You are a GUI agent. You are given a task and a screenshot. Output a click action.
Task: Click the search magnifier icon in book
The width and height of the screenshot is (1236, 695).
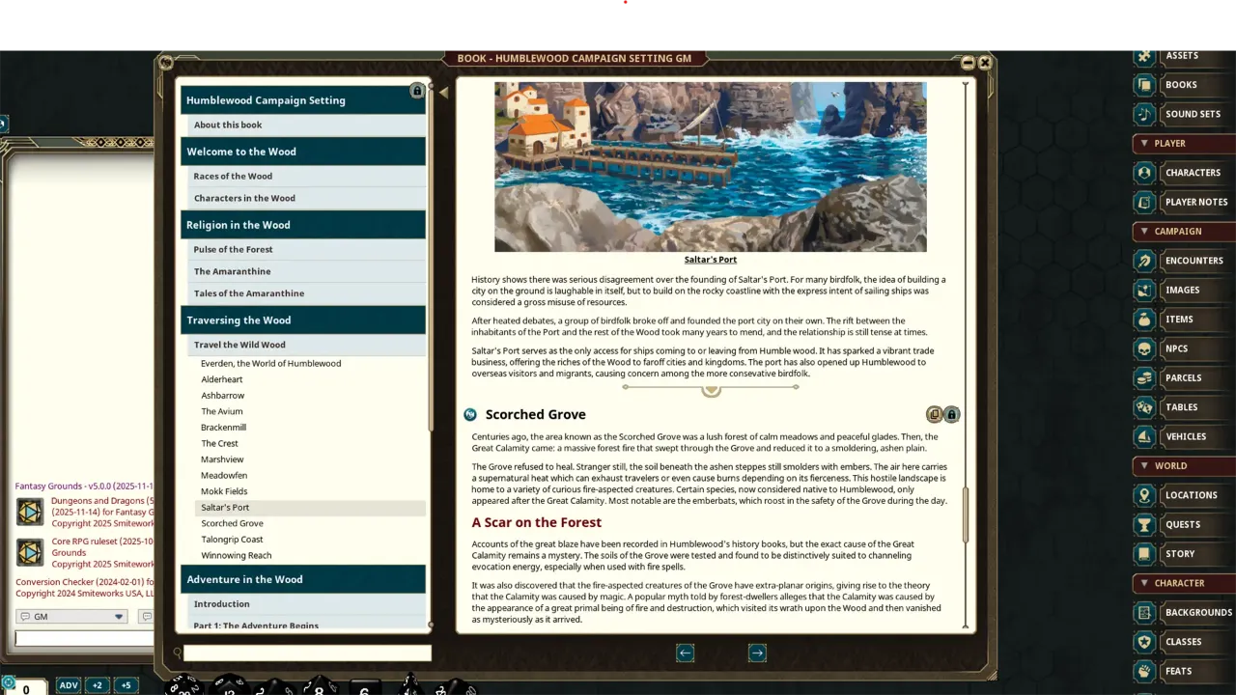[177, 653]
